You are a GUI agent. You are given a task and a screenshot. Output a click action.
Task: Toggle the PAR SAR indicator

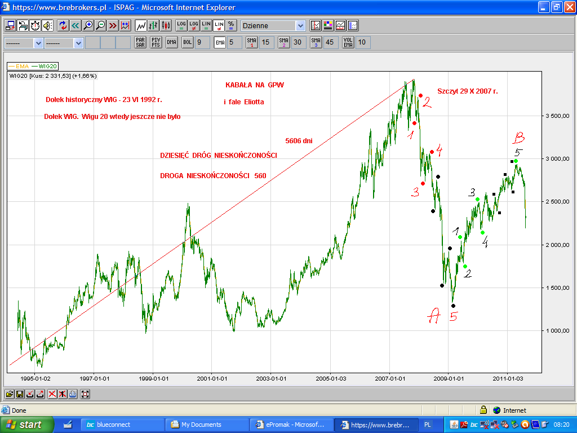point(140,42)
